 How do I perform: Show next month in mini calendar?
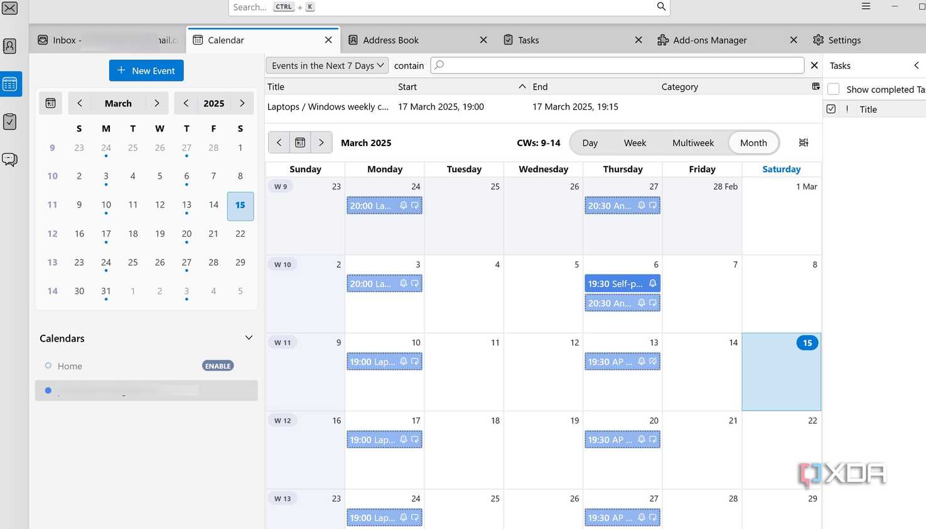pos(157,103)
